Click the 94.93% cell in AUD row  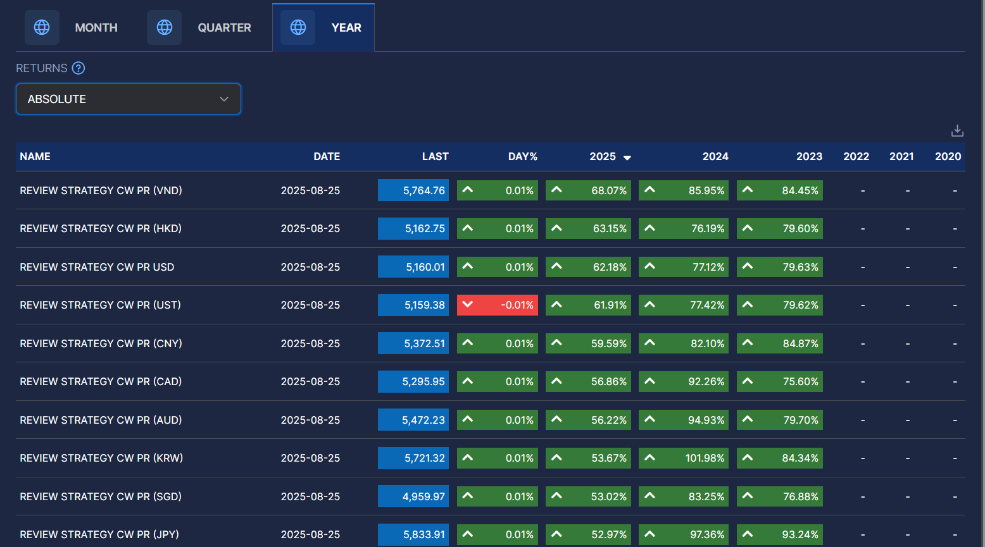[684, 419]
